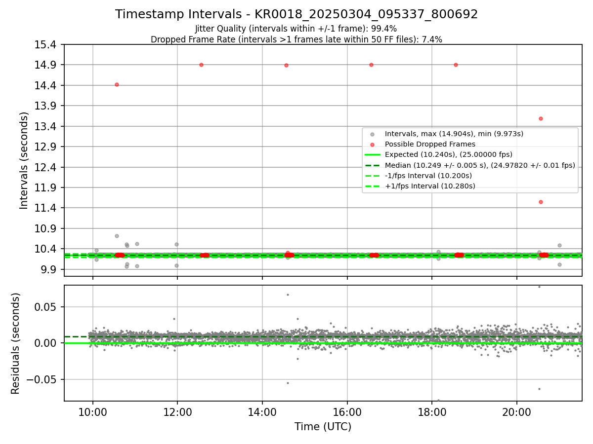Click the red dropped-frame point at 14.4 seconds

tap(117, 85)
